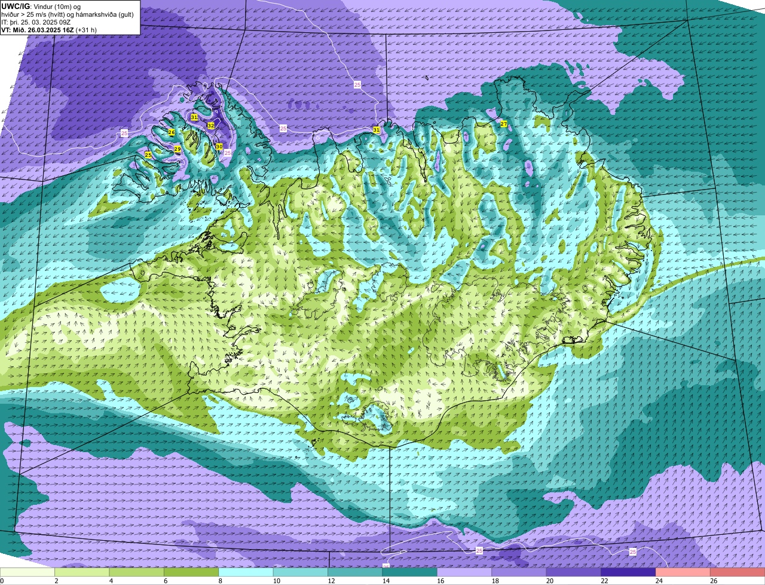Click the 10–12 m/s aqua legend swatch
The width and height of the screenshot is (765, 585).
click(x=301, y=572)
